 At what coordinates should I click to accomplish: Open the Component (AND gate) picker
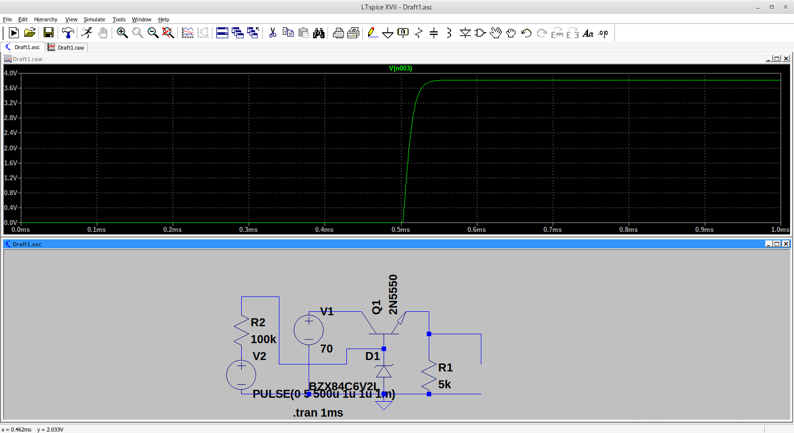(480, 33)
